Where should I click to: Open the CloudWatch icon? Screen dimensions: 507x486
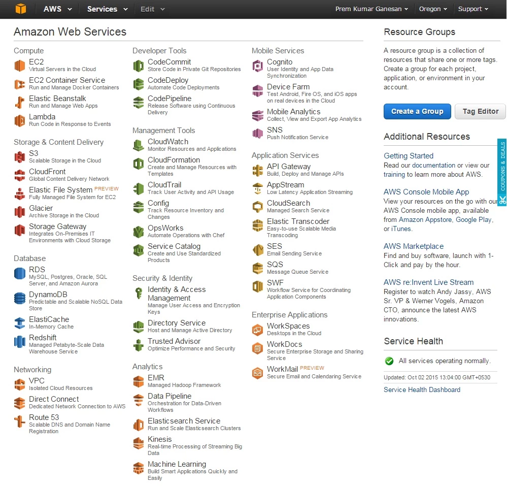pyautogui.click(x=139, y=145)
